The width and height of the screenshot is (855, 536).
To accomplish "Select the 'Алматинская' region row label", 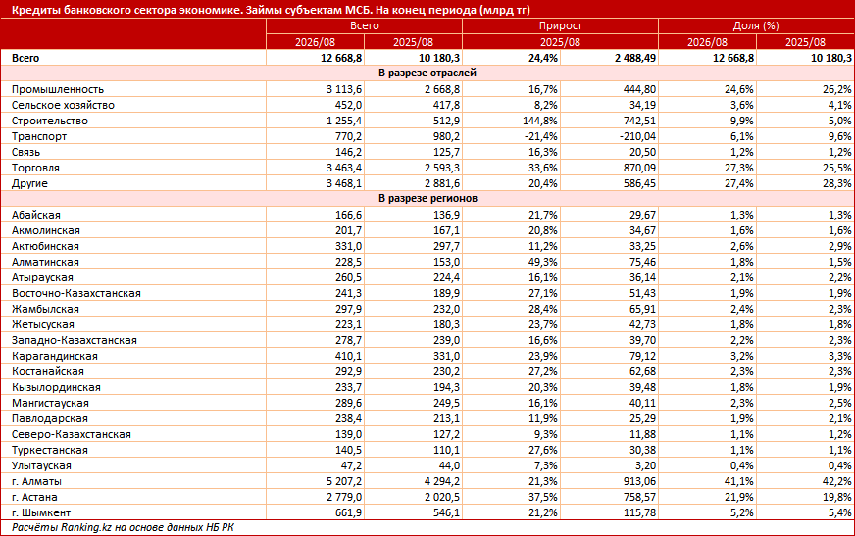I will click(45, 262).
